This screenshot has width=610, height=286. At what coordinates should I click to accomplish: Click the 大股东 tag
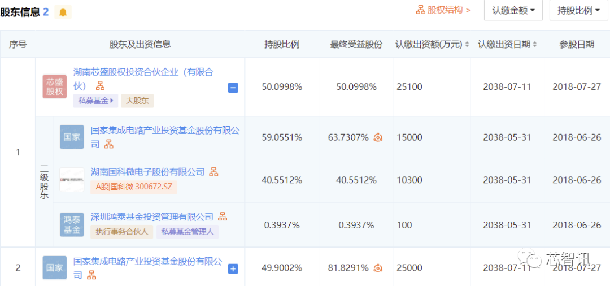point(137,101)
